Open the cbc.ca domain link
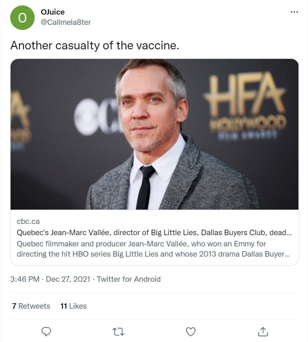This screenshot has width=308, height=342. click(28, 222)
